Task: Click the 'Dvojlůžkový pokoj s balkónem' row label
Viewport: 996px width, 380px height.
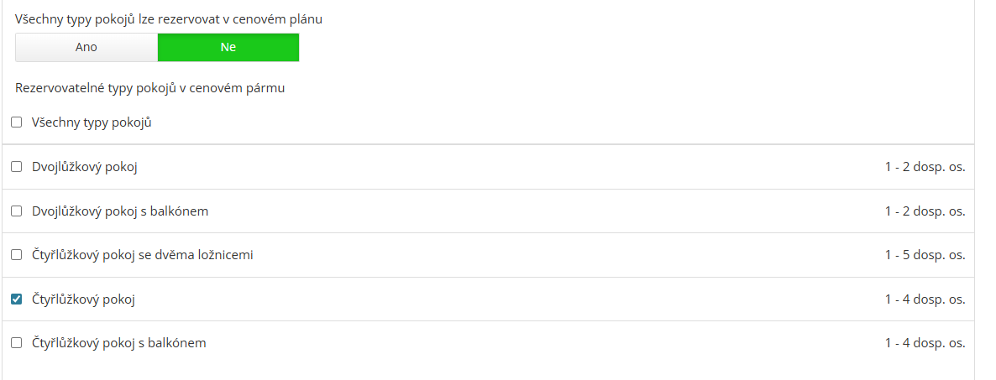Action: [120, 211]
